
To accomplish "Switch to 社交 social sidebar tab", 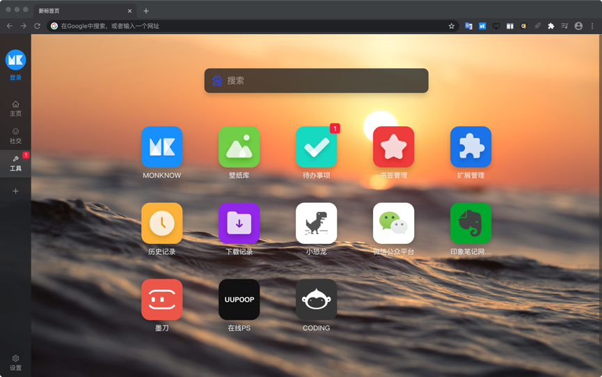I will [x=15, y=136].
